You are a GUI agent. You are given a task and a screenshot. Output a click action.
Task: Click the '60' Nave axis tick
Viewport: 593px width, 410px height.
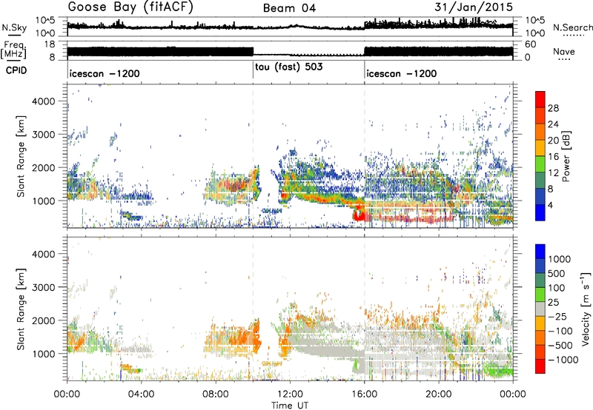531,44
